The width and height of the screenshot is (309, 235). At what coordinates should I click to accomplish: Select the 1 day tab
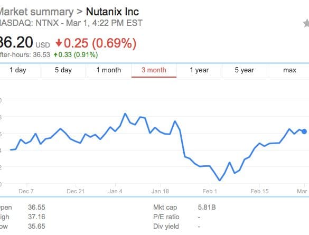tap(18, 70)
